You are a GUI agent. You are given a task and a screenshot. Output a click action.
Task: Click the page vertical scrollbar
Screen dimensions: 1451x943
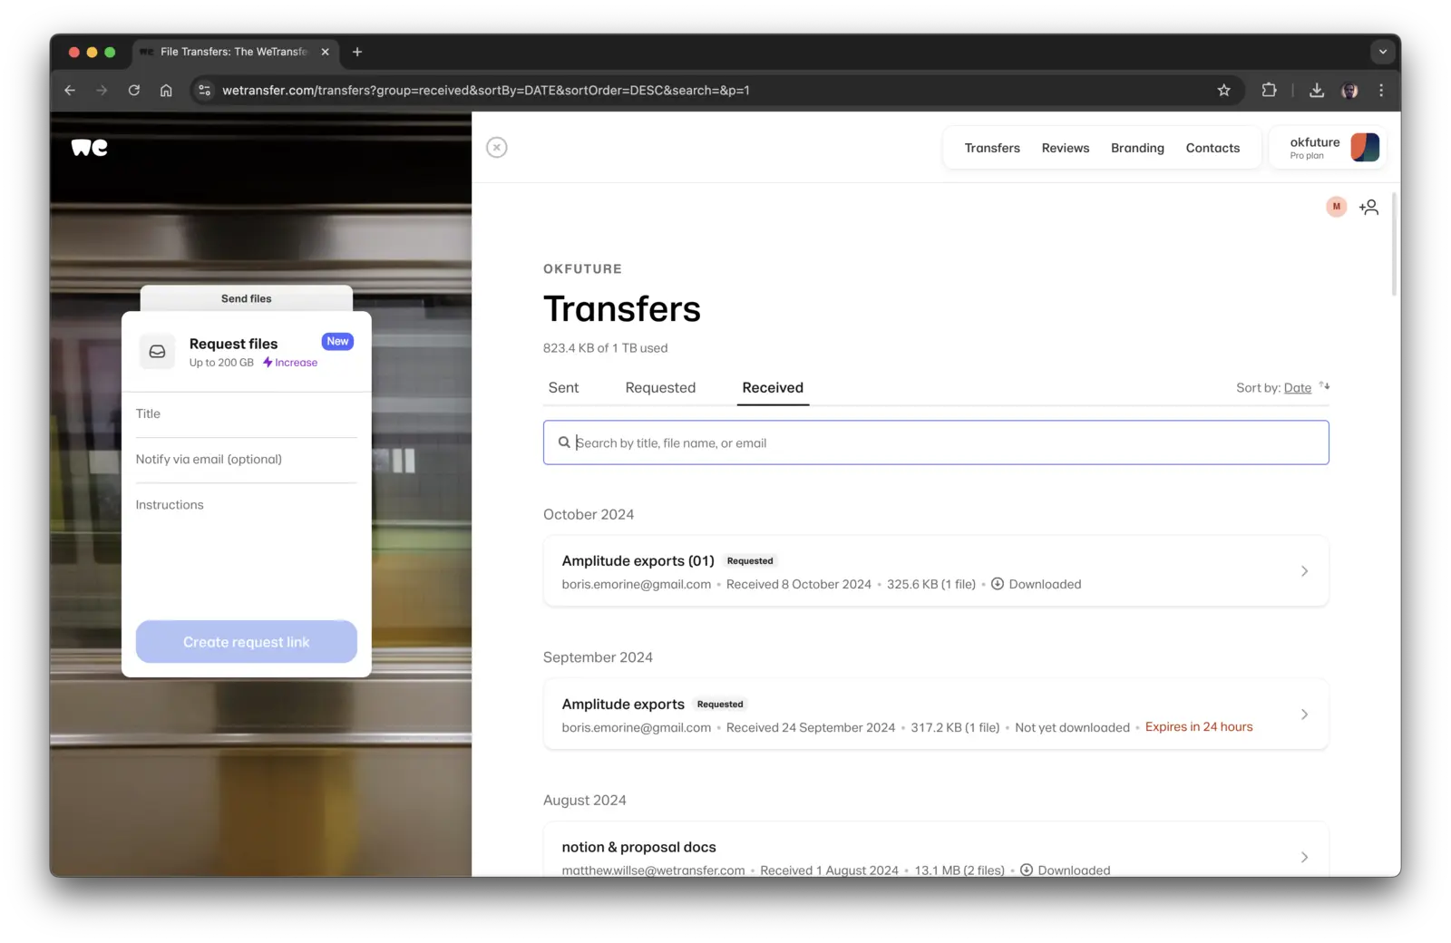1394,245
